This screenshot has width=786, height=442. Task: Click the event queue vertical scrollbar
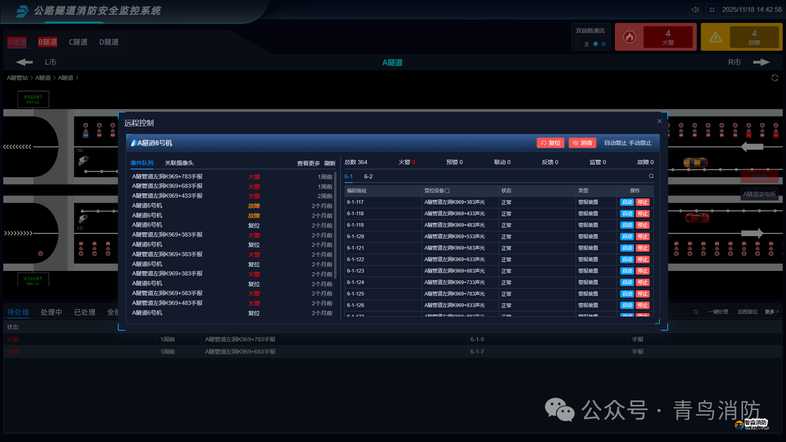(x=335, y=225)
